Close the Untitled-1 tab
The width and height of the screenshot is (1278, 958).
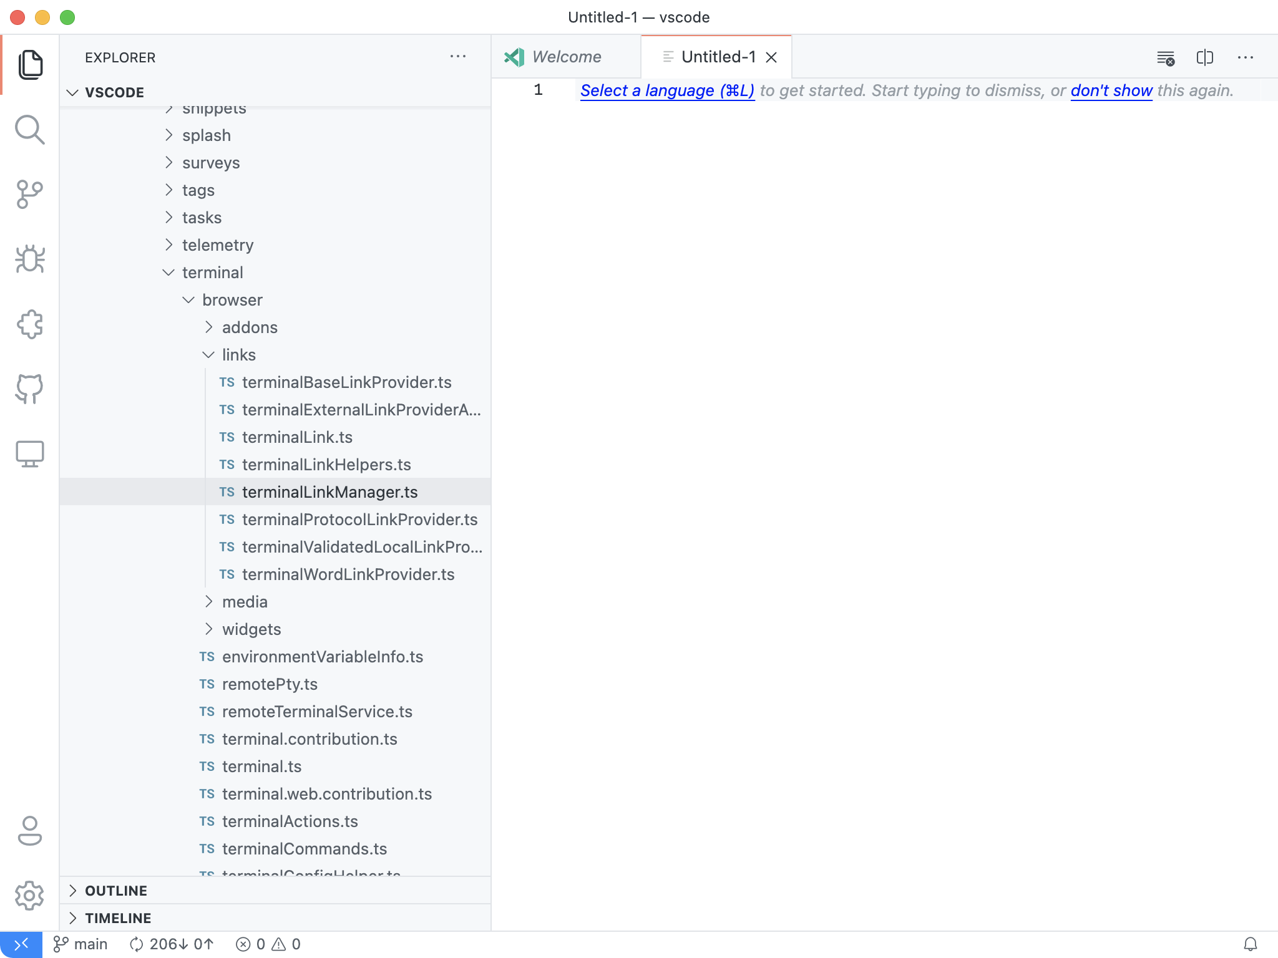pyautogui.click(x=771, y=57)
